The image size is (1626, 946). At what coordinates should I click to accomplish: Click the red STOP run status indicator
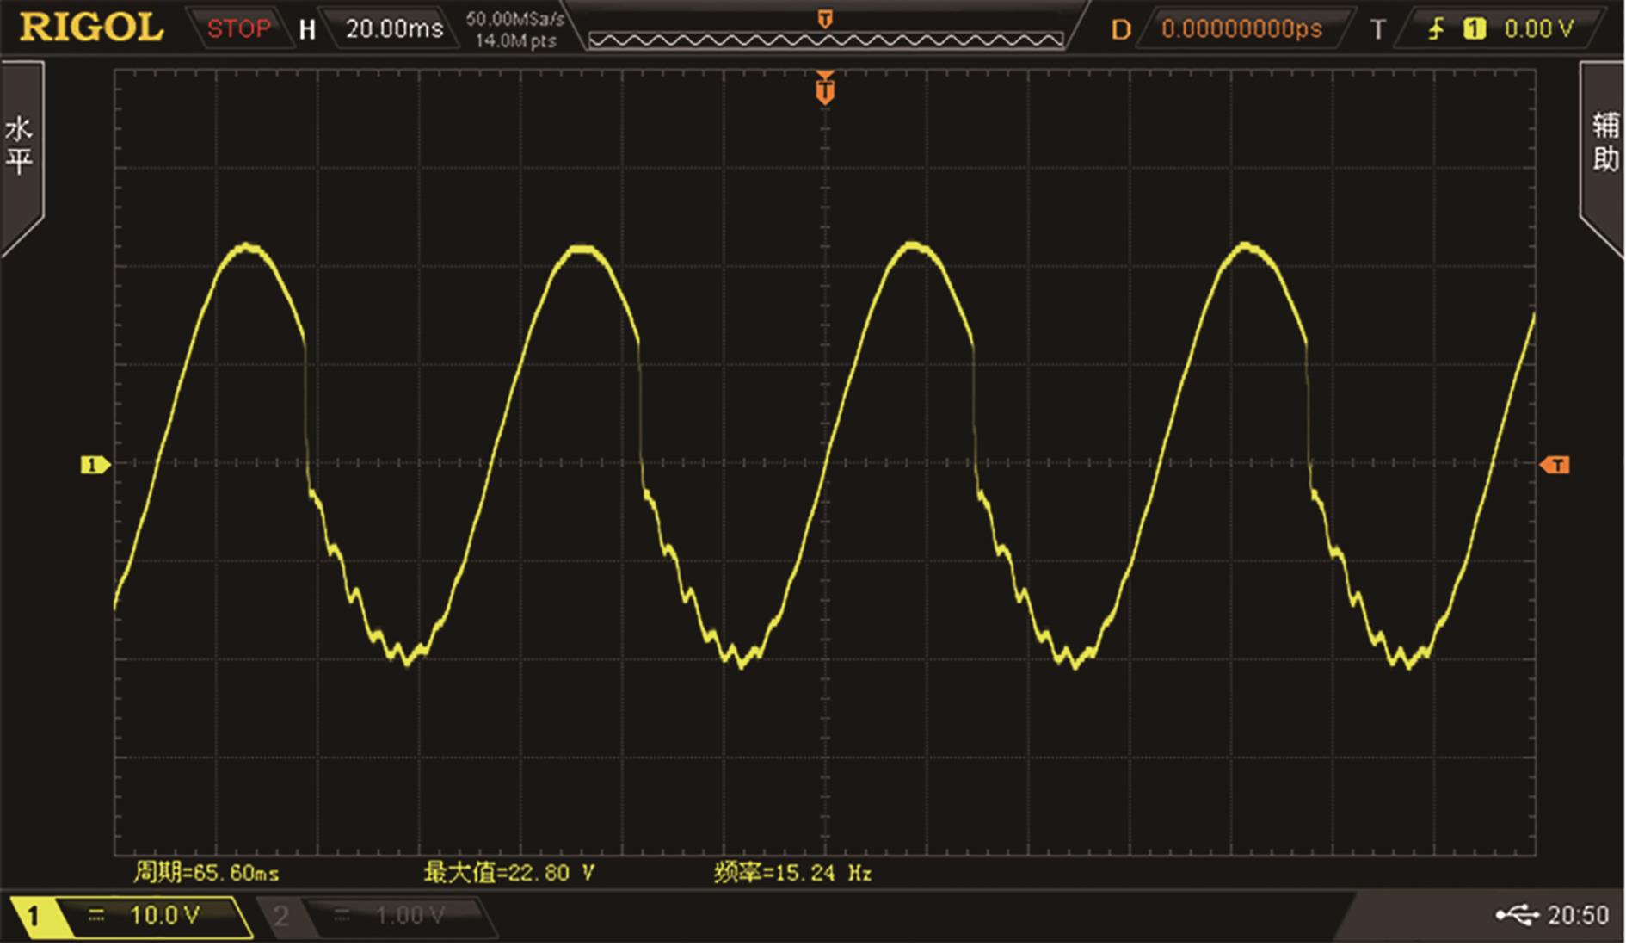(237, 29)
